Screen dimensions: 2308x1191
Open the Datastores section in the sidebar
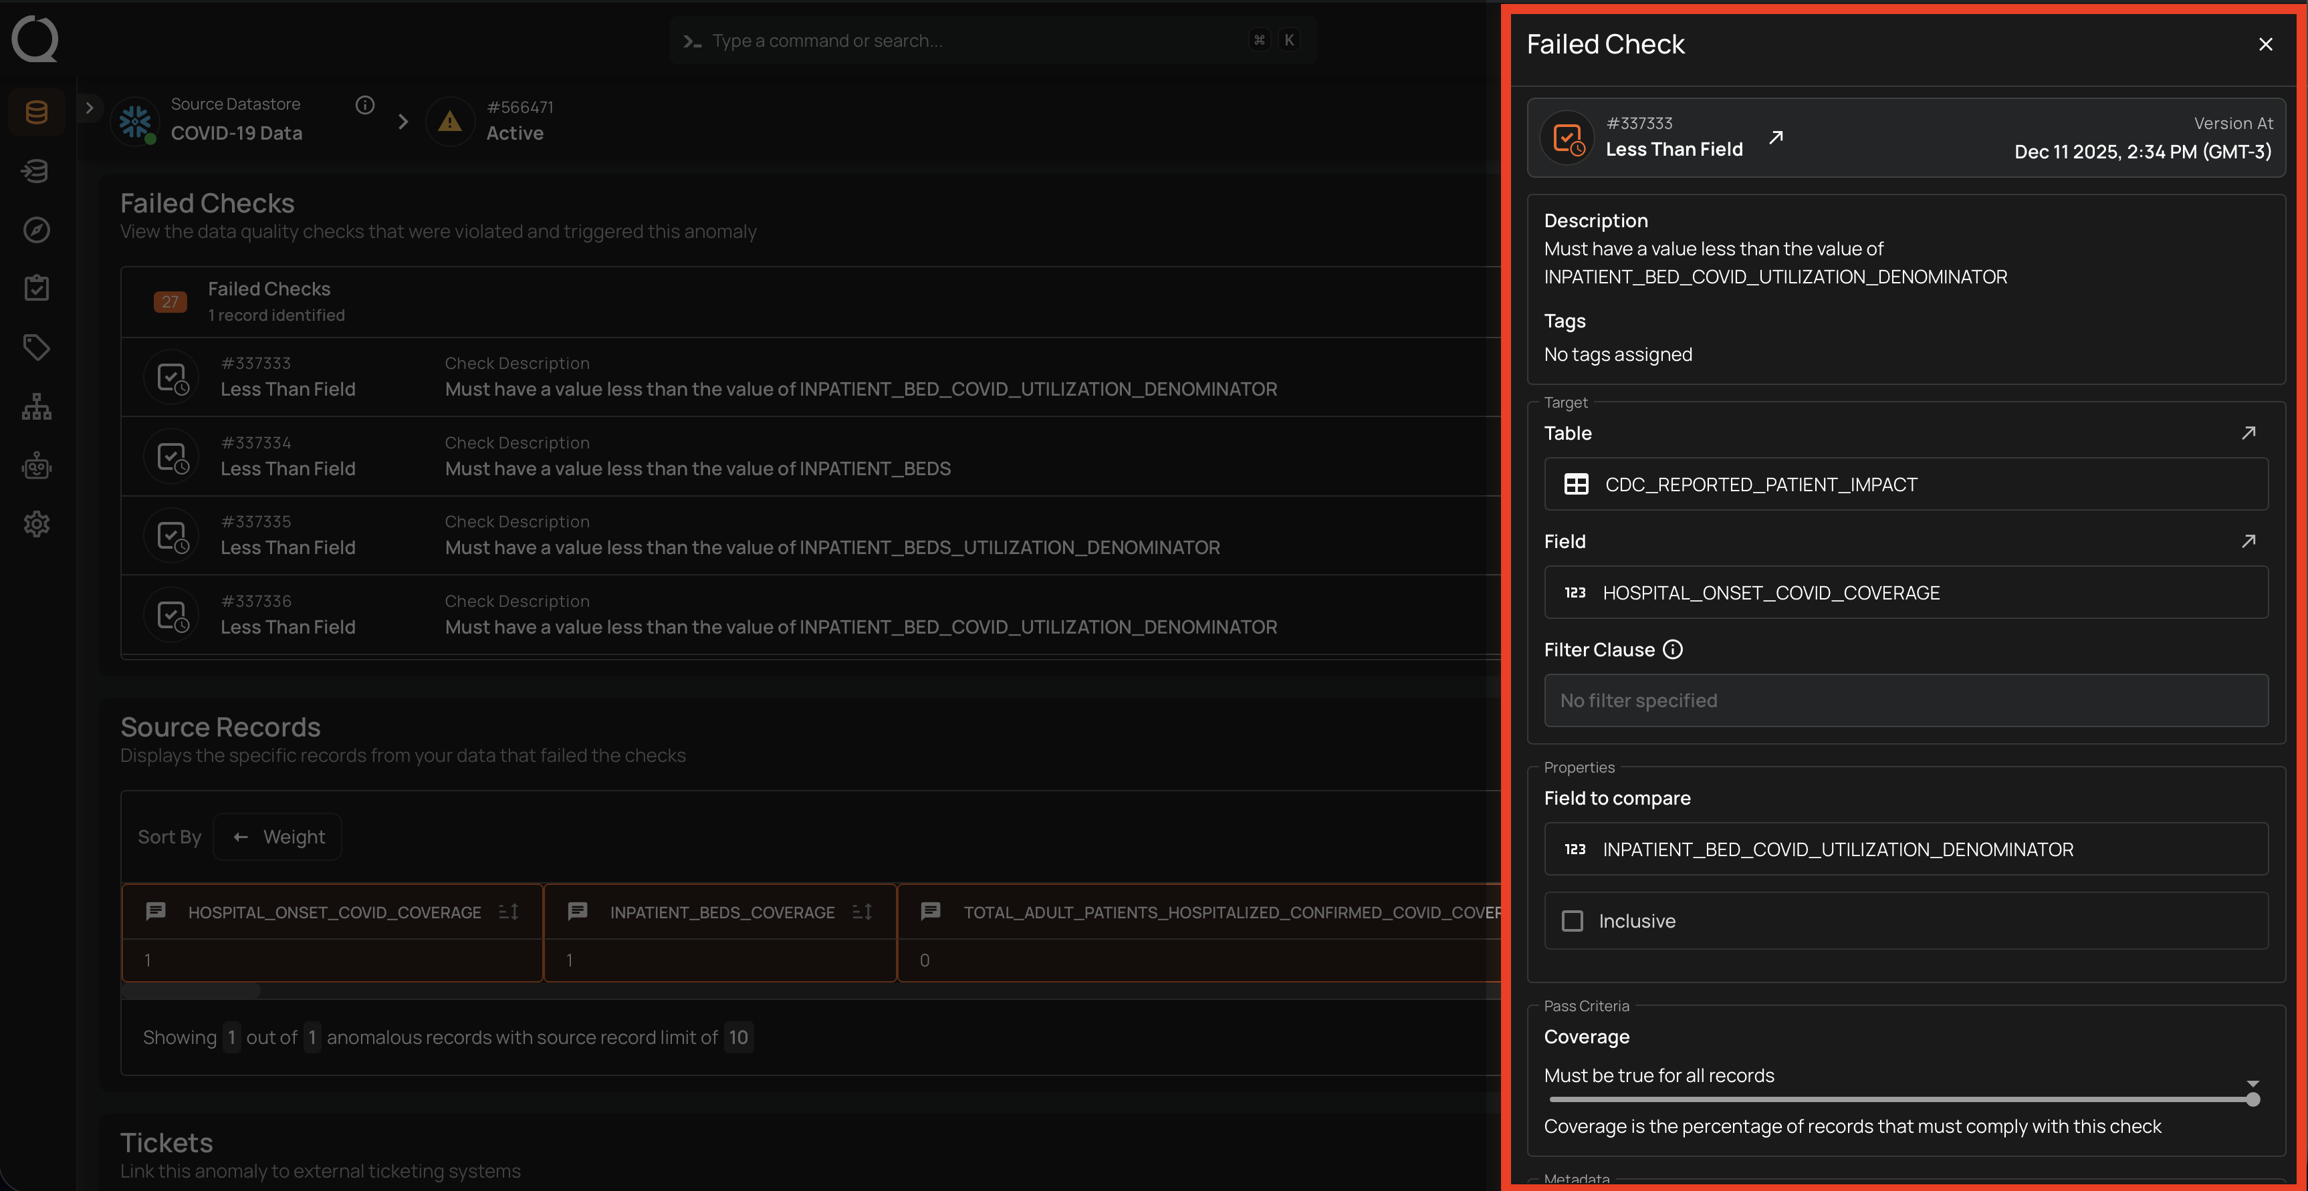[37, 113]
